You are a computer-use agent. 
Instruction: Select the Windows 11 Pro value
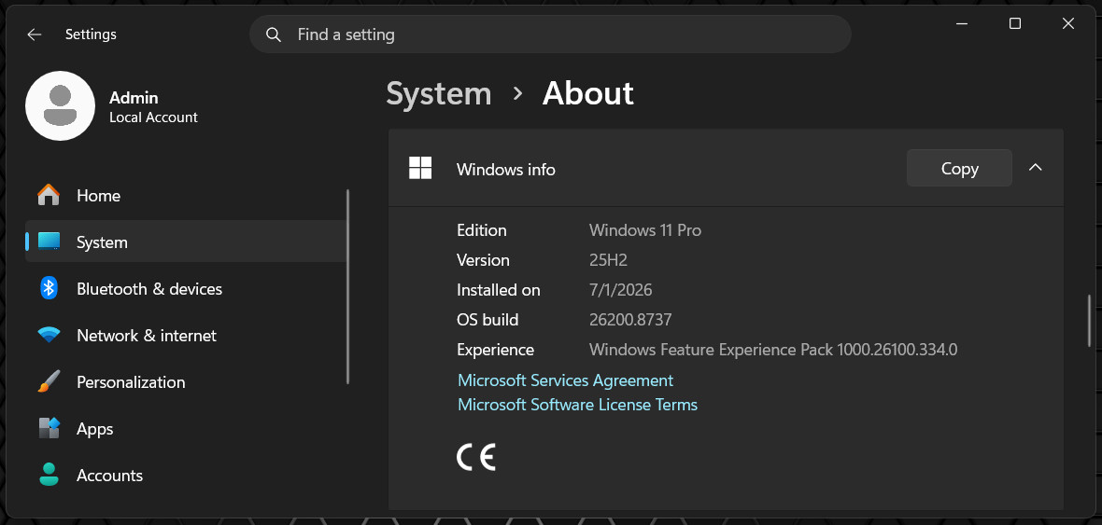[645, 230]
